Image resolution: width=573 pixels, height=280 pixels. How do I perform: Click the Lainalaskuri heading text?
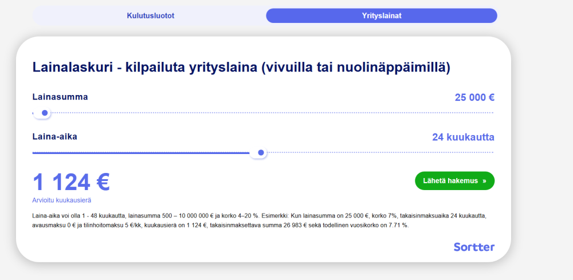point(241,68)
